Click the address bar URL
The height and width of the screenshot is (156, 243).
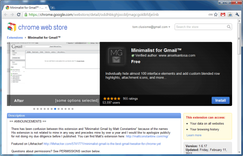click(x=94, y=15)
